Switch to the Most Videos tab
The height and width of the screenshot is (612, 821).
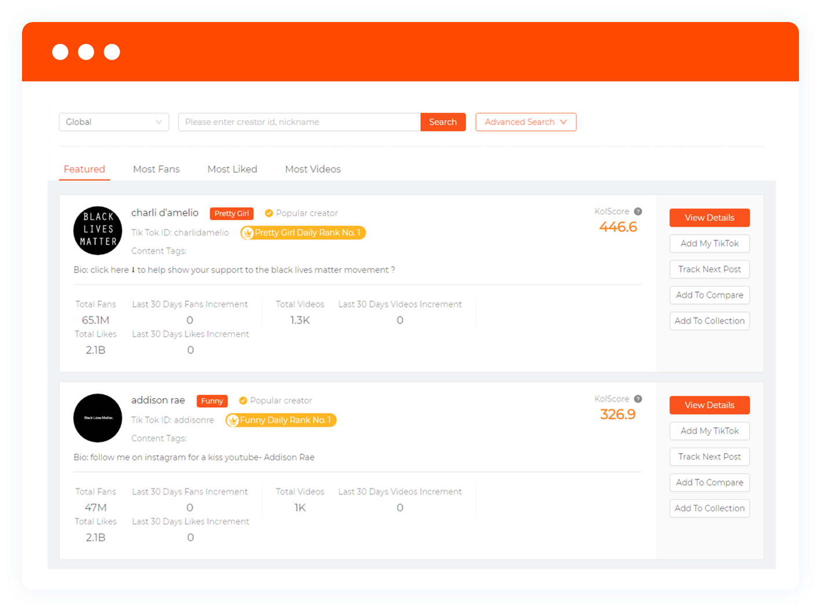pyautogui.click(x=313, y=169)
